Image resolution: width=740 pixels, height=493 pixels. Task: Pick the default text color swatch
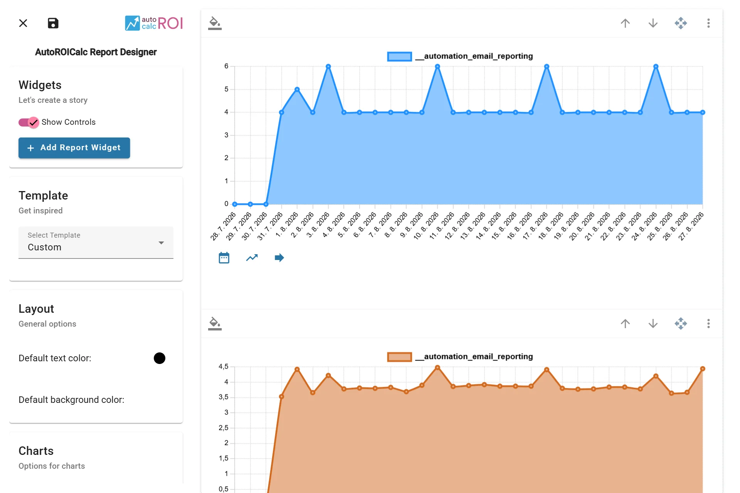pos(160,358)
